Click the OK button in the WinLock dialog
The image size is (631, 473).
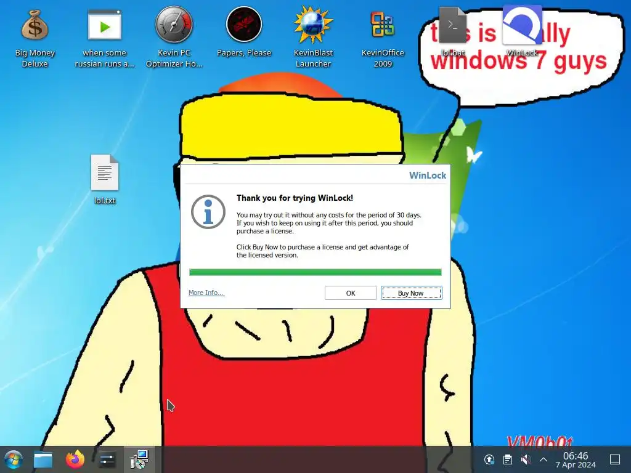pyautogui.click(x=351, y=293)
